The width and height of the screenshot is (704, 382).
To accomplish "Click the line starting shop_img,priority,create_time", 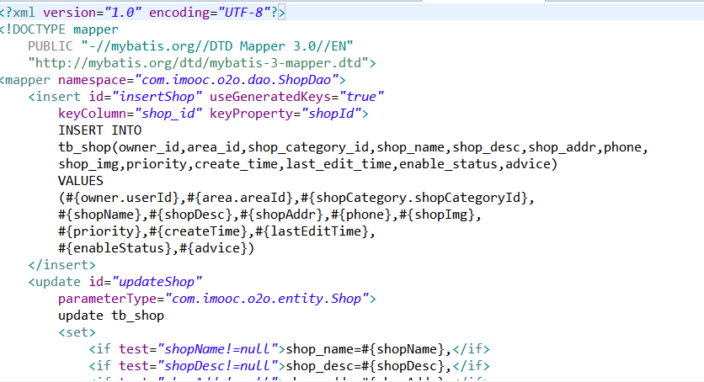I will pos(307,164).
